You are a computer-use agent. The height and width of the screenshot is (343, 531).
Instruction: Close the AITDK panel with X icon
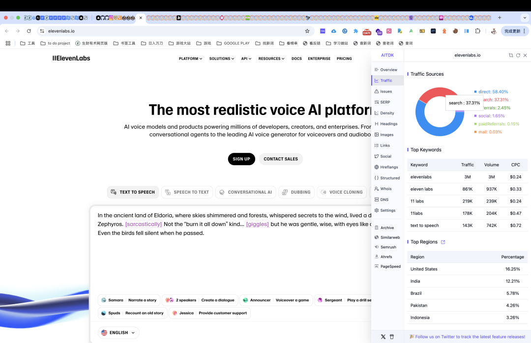pos(525,55)
